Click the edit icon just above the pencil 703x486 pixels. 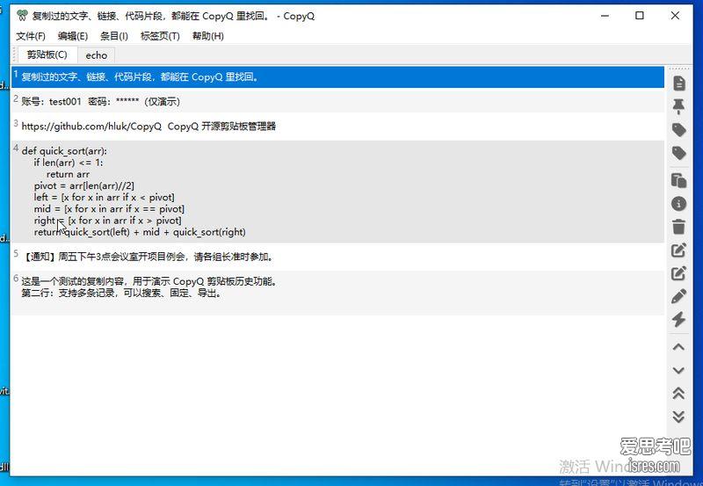point(678,273)
